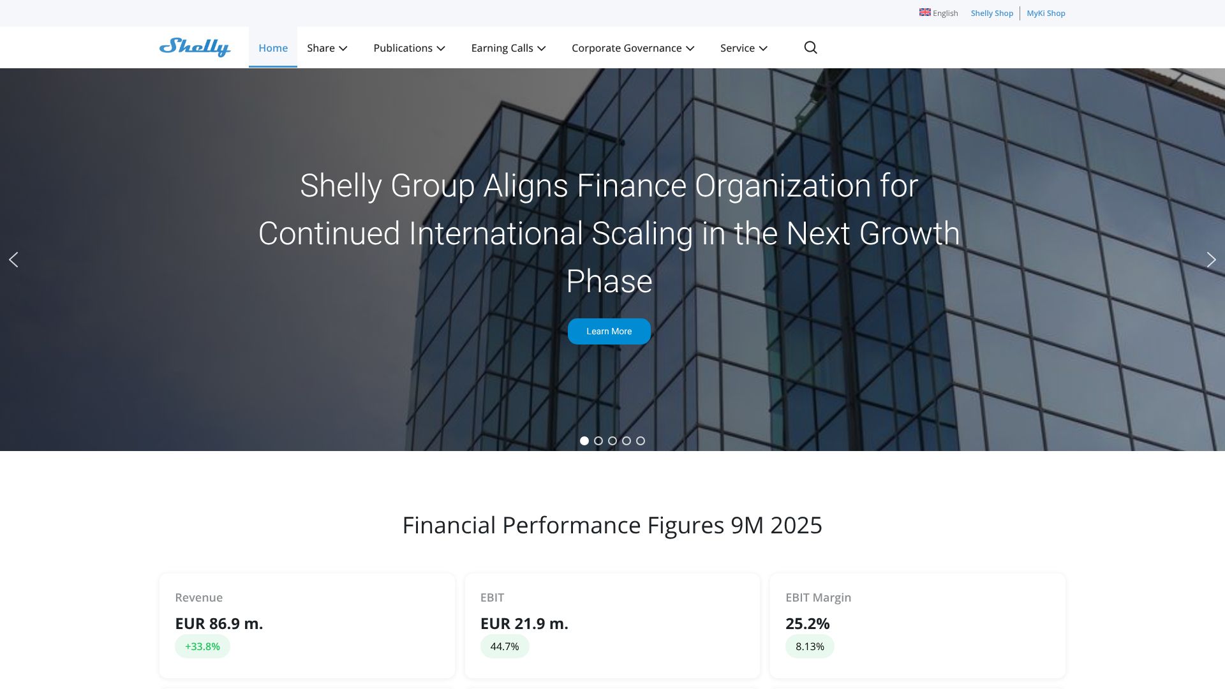Open the search magnifier icon
This screenshot has width=1225, height=689.
click(x=810, y=48)
